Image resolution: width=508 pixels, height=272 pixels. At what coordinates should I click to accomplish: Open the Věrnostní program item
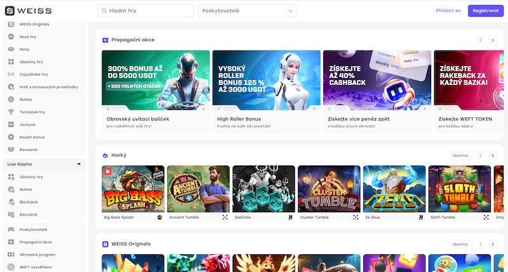39,254
